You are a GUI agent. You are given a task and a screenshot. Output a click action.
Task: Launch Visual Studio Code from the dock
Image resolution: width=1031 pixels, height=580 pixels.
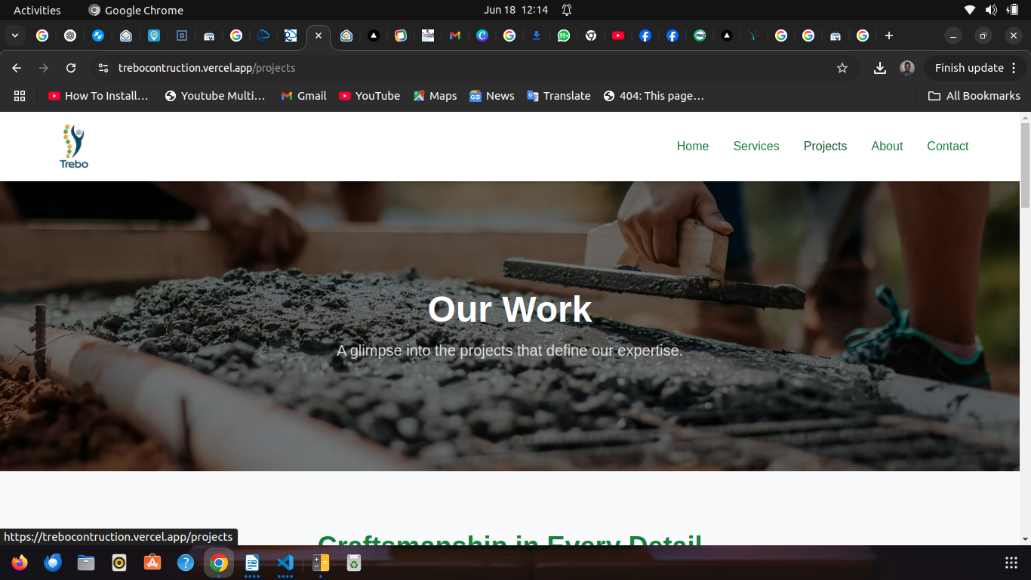tap(285, 563)
